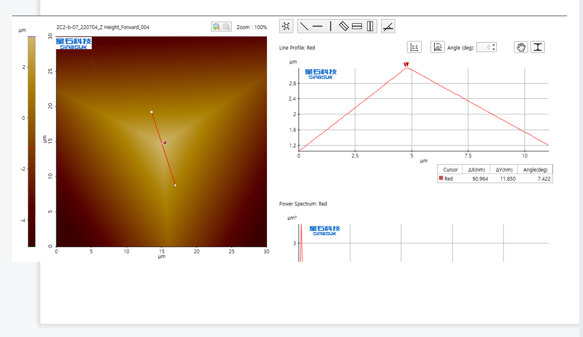The width and height of the screenshot is (583, 337).
Task: Enable the hand pan tool
Action: point(521,48)
